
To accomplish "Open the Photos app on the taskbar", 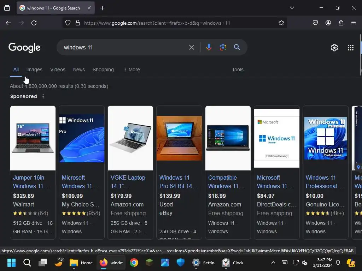I will coord(165,263).
